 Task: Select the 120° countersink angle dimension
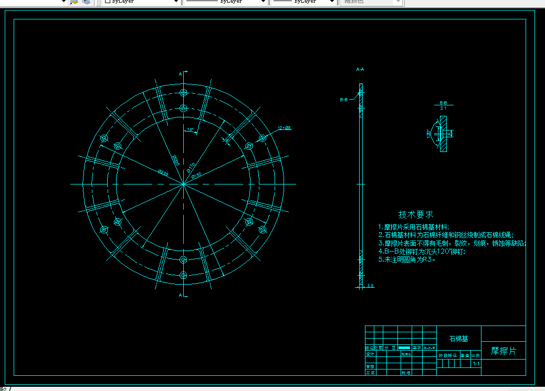pyautogui.click(x=428, y=134)
